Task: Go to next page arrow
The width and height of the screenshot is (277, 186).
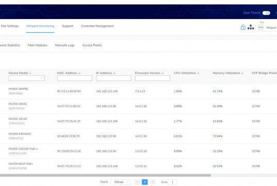Action: pos(153,182)
